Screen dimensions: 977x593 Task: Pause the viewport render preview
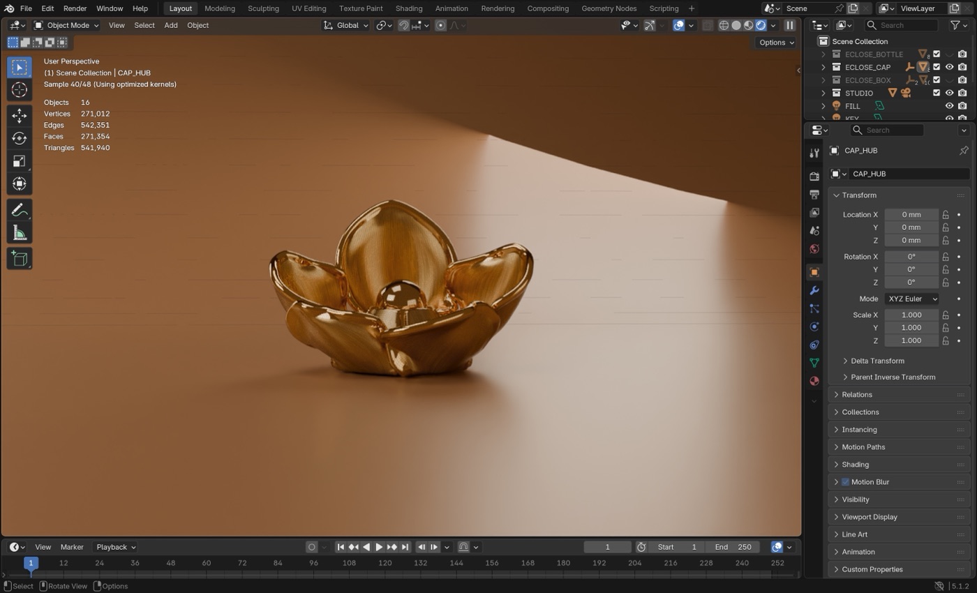790,25
